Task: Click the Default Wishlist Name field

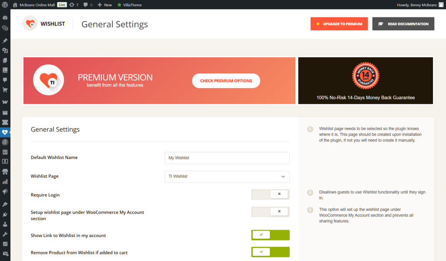Action: click(226, 158)
